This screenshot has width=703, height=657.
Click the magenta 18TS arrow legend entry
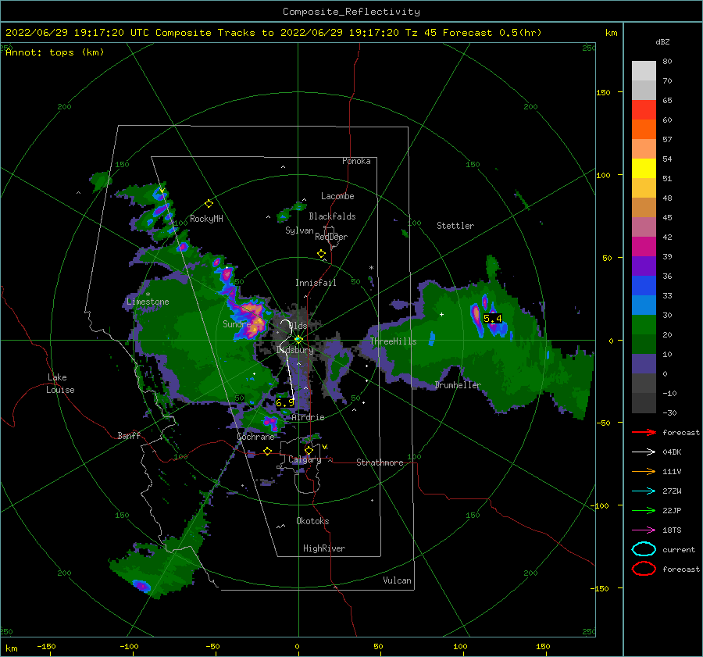tap(644, 530)
